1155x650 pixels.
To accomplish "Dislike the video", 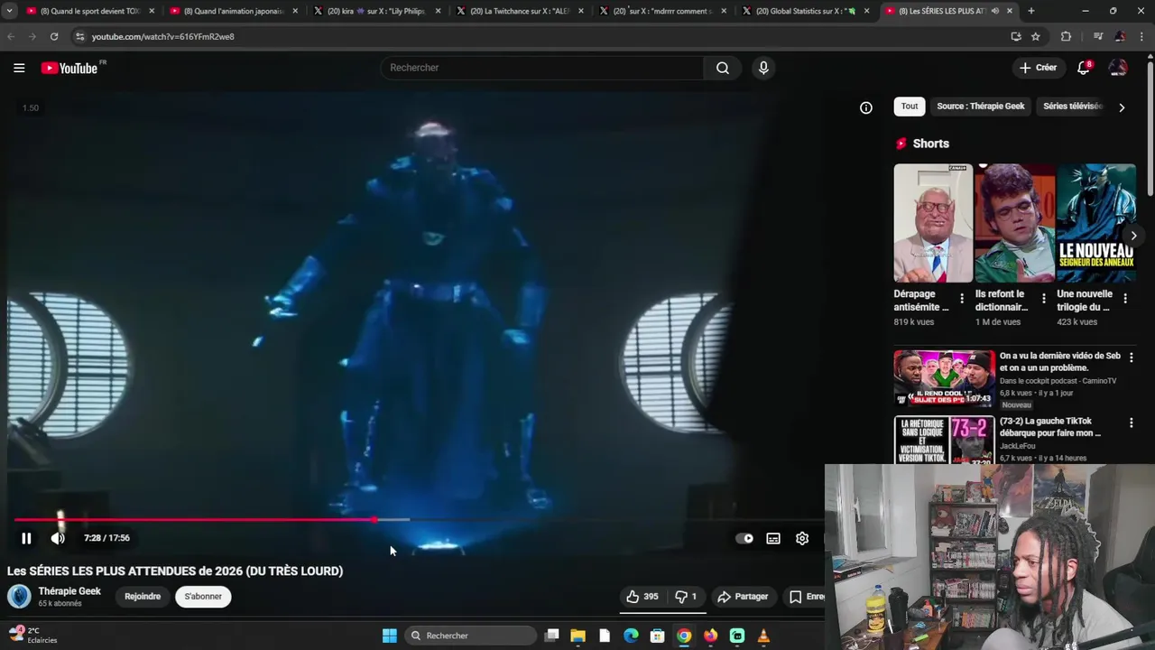I will (x=687, y=597).
